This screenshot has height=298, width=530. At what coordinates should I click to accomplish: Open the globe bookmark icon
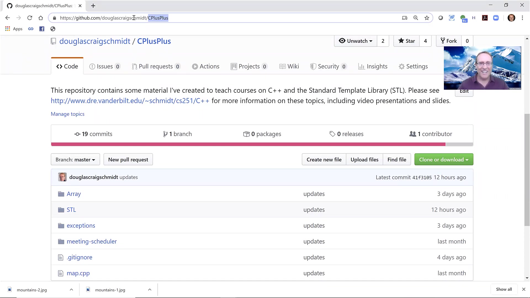53,29
